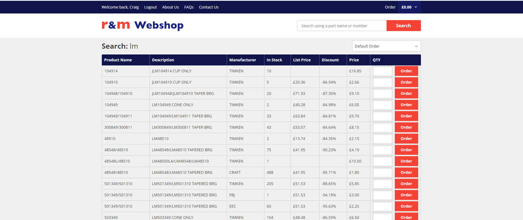Order the LM300849/LM300811 TAPER BRG item
The height and width of the screenshot is (220, 523).
406,128
